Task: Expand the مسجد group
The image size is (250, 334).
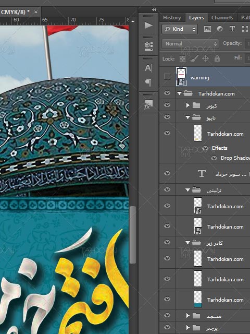Action: [x=187, y=316]
